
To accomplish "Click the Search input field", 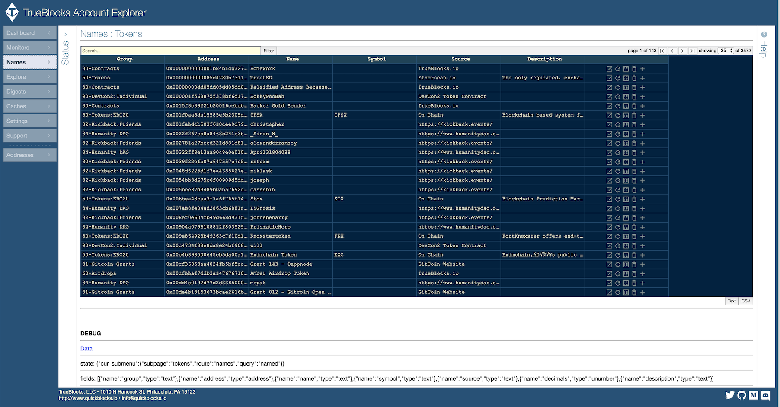I will (x=171, y=51).
